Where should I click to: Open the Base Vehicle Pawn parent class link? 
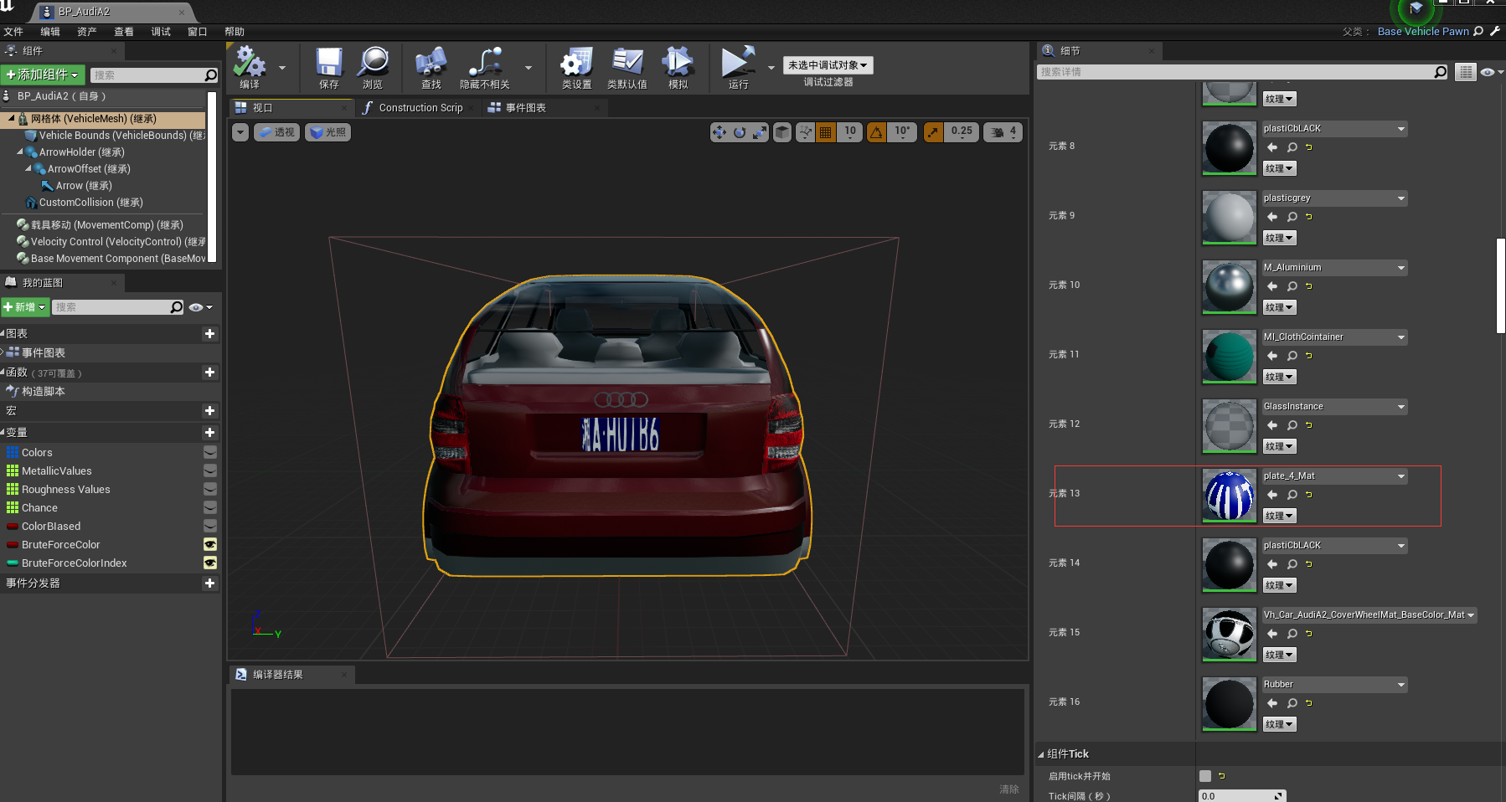coord(1422,32)
